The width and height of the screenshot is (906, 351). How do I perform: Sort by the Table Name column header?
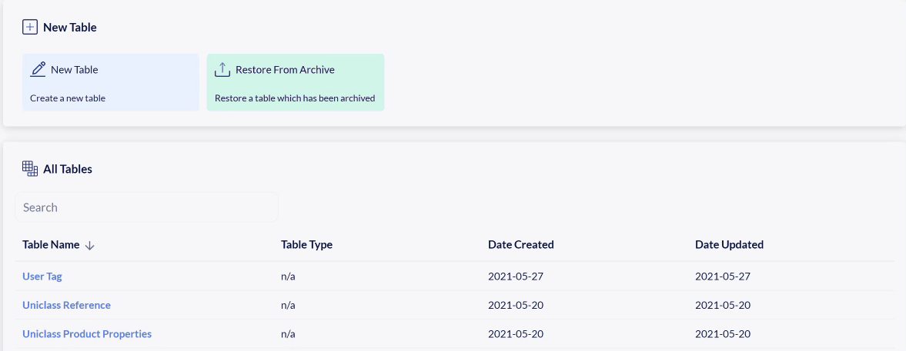pos(51,245)
